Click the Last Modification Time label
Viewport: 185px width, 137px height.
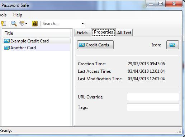point(100,79)
